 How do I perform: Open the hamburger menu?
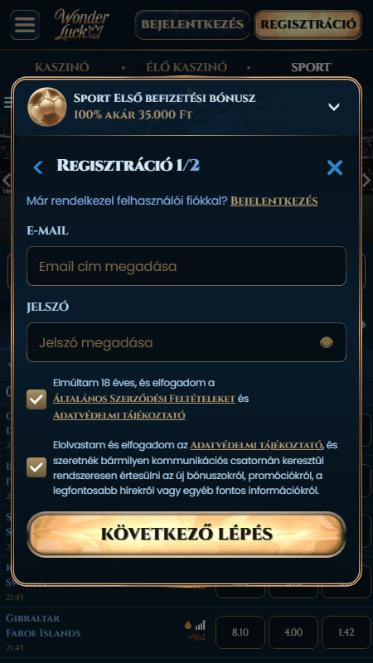pos(25,25)
